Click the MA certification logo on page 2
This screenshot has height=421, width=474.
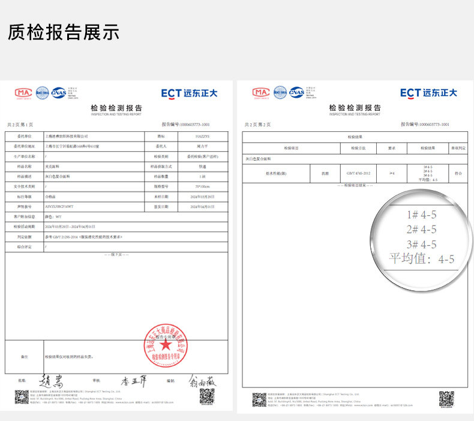261,92
